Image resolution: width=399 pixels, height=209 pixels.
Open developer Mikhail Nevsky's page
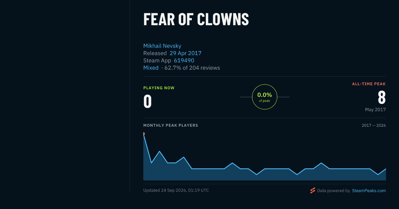pyautogui.click(x=162, y=46)
